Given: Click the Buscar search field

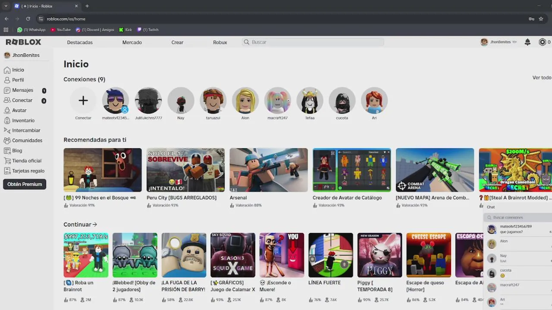Looking at the screenshot, I should (x=313, y=42).
